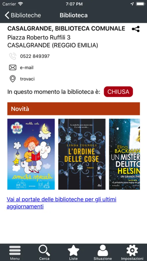
Task: Tap the map pin location icon
Action: [x=13, y=79]
